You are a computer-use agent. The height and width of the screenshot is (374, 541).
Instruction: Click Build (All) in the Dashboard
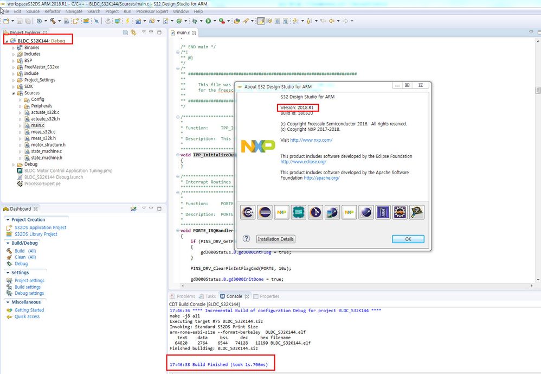(25, 251)
